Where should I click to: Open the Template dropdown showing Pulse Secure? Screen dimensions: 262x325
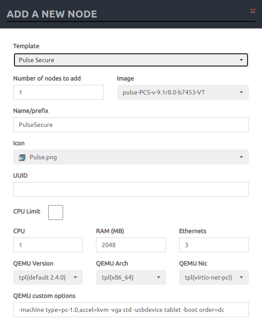(x=131, y=60)
